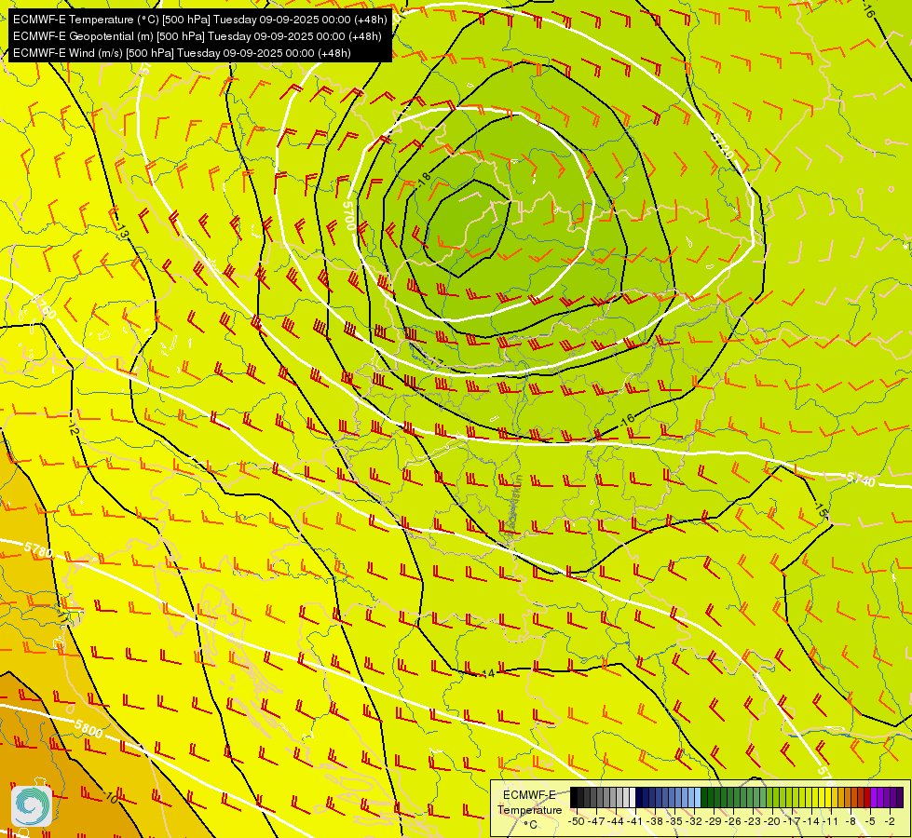
Task: Click the -12 isotherm label on map
Action: click(x=72, y=428)
